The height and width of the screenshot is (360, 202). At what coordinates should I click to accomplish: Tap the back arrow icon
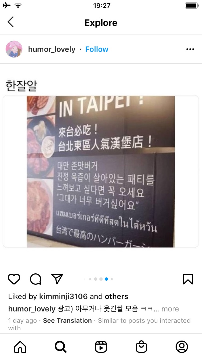coord(11,22)
